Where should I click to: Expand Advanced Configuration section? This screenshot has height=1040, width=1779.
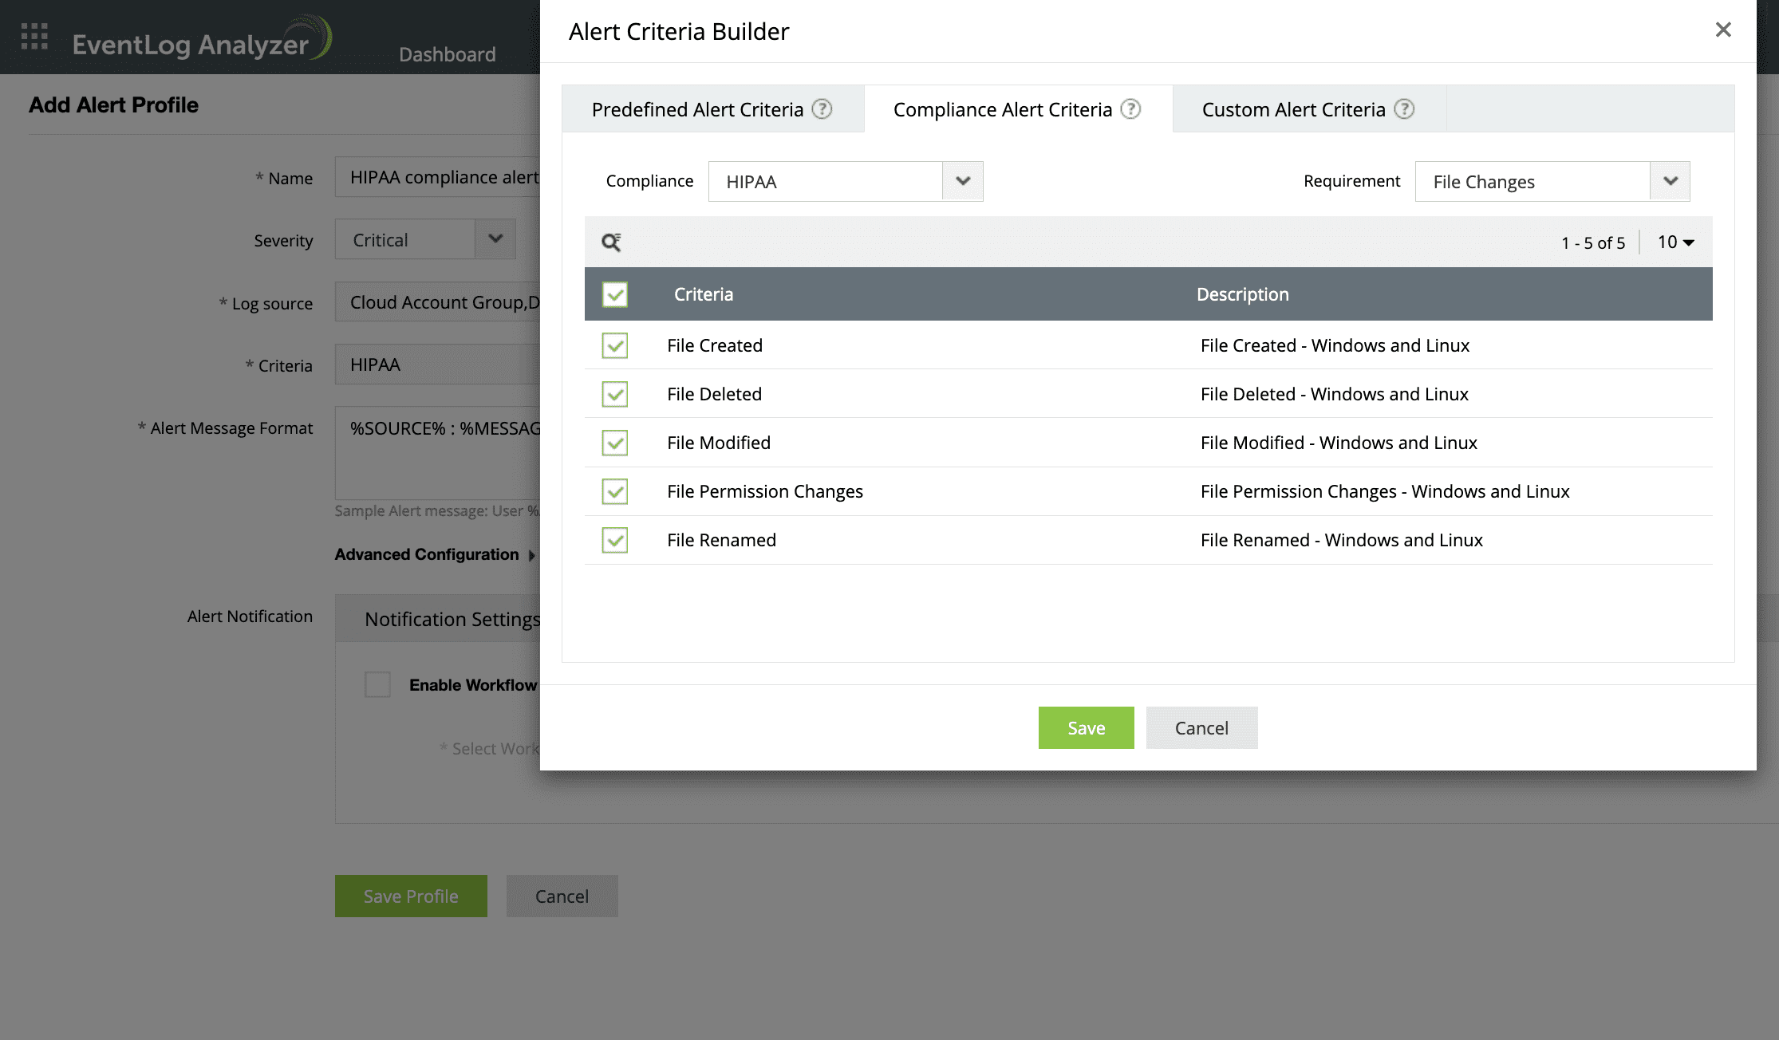pos(435,555)
